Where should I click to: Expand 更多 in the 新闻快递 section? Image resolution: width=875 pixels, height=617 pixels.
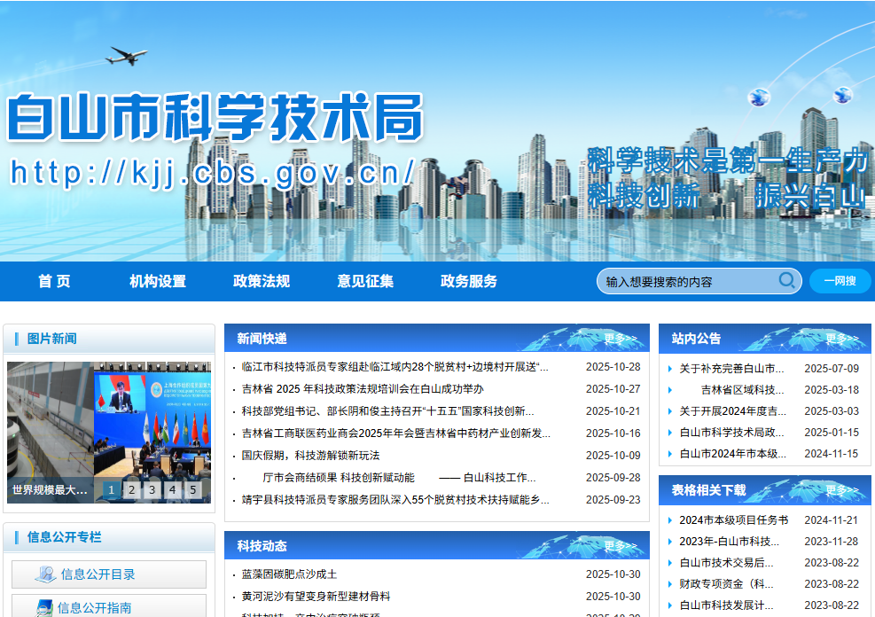coord(621,339)
